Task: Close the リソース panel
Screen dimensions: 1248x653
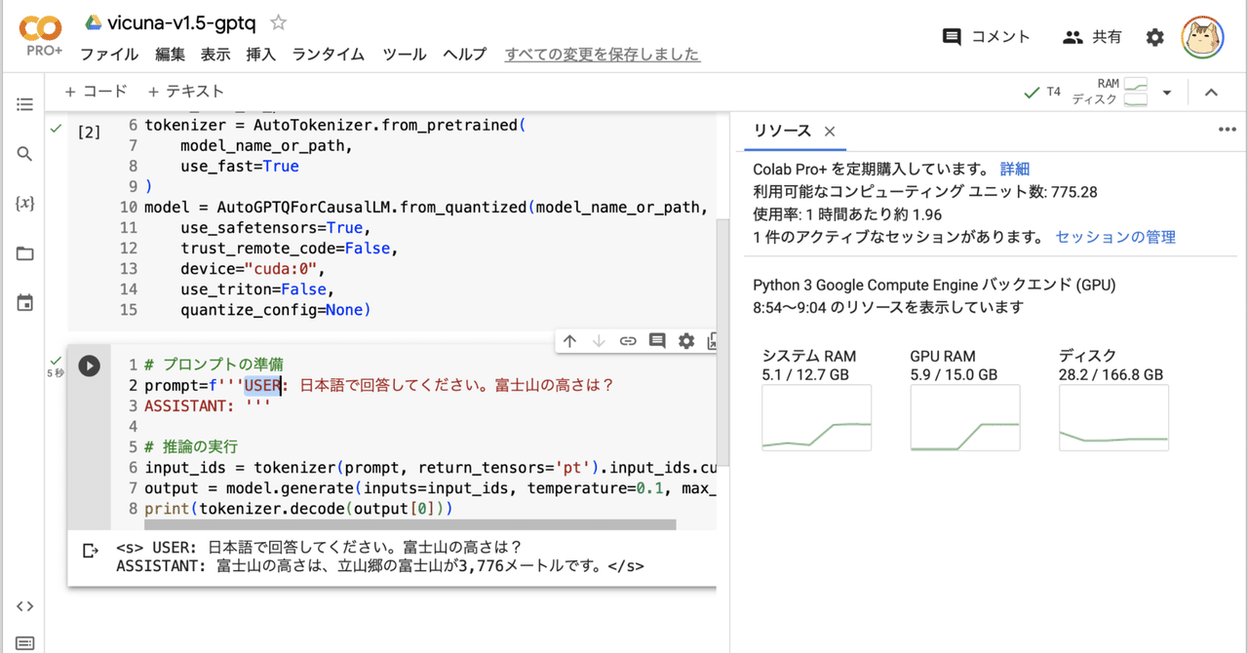Action: click(x=830, y=130)
